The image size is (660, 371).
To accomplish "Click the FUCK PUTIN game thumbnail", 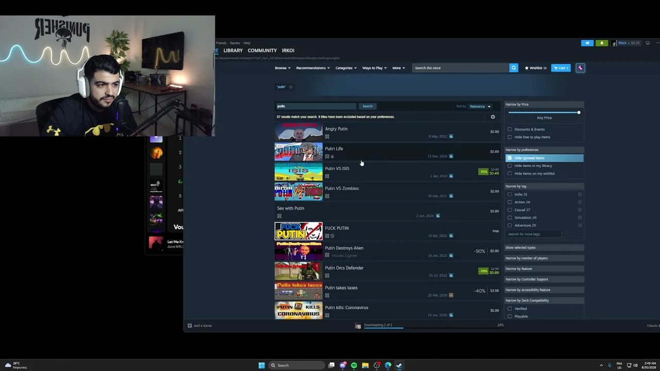I will 299,231.
